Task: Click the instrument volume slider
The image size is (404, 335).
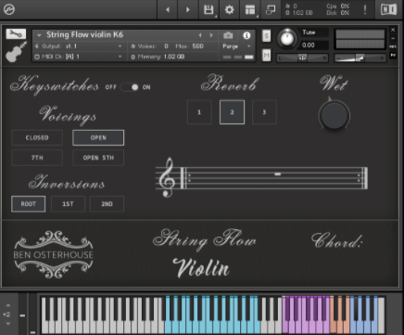Action: point(360,58)
